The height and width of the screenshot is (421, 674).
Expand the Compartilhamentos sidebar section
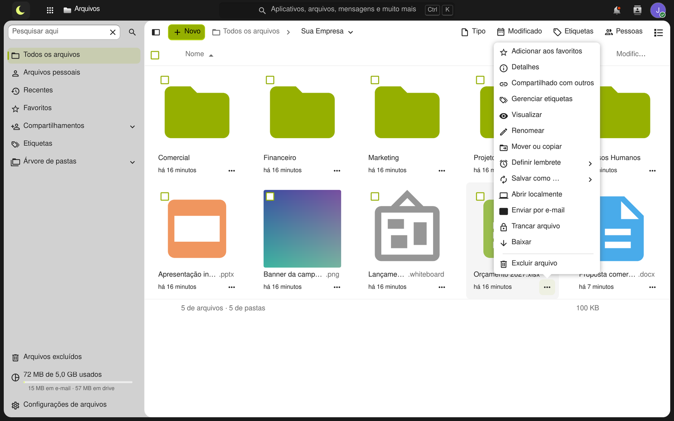tap(132, 127)
